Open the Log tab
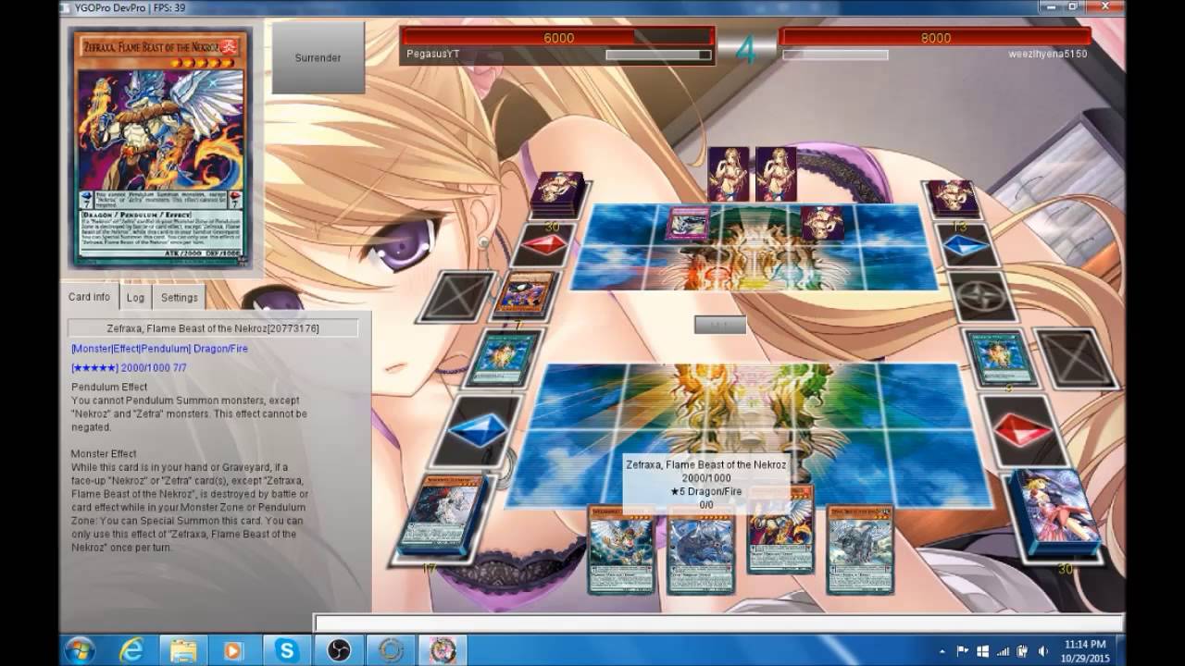Viewport: 1185px width, 666px height. pos(135,297)
